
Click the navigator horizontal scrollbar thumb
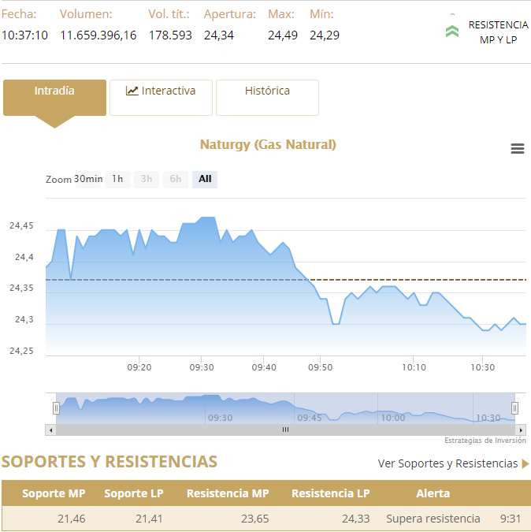285,430
